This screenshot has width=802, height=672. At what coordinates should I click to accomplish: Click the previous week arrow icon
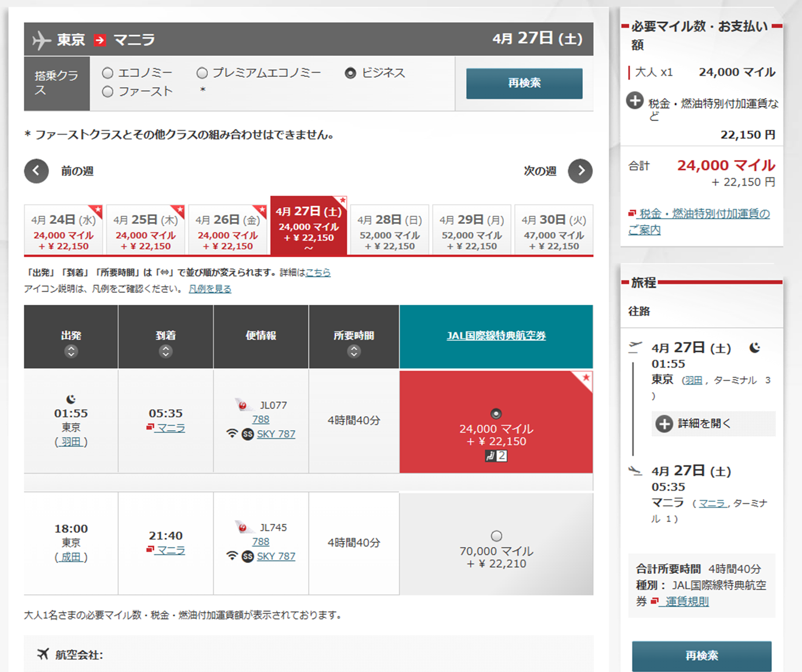pos(36,171)
